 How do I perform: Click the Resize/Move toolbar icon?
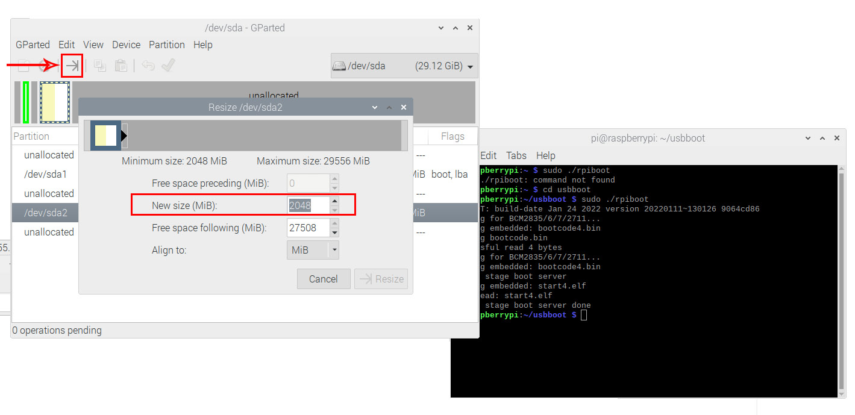tap(72, 66)
